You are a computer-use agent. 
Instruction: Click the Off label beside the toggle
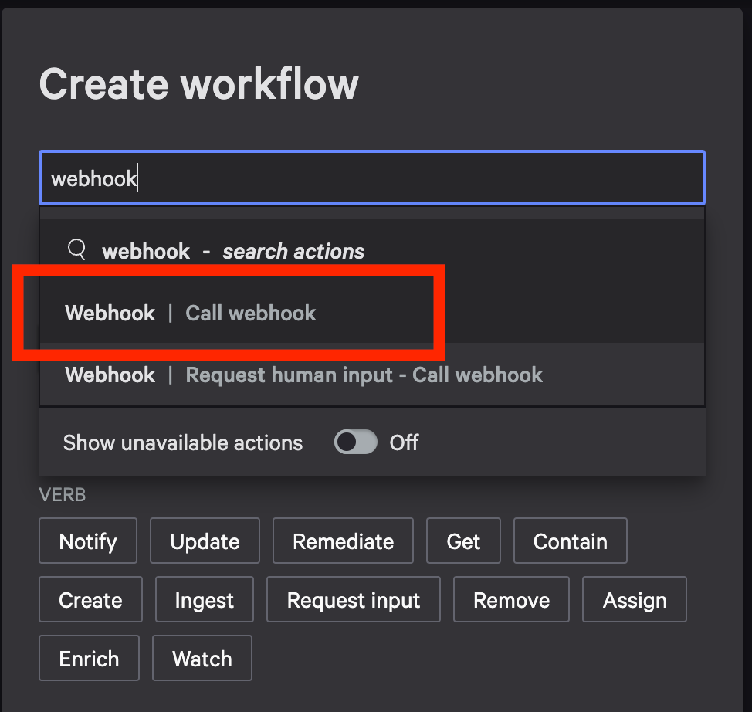(x=403, y=442)
